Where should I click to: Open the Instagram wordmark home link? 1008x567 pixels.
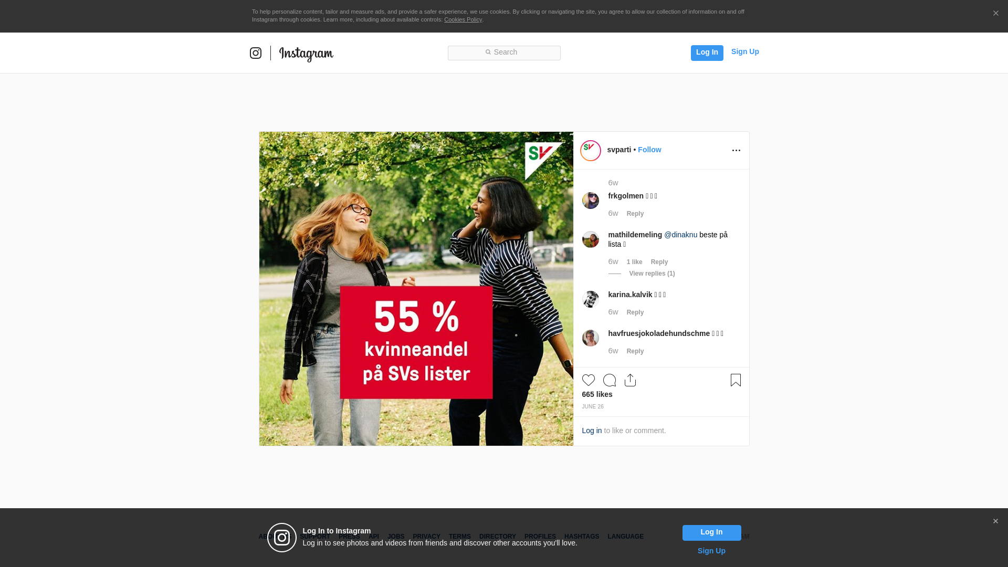[306, 54]
